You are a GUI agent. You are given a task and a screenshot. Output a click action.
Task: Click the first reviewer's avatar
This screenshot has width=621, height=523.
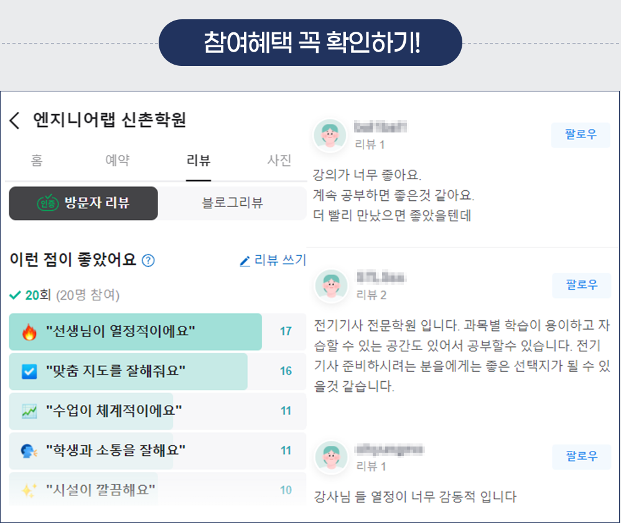click(x=330, y=135)
